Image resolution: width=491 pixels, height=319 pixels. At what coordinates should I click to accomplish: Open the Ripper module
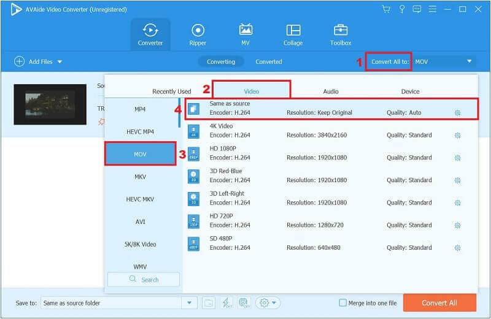tap(198, 34)
